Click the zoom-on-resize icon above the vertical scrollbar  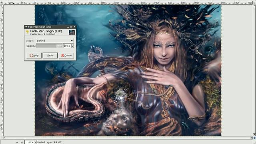(x=254, y=3)
